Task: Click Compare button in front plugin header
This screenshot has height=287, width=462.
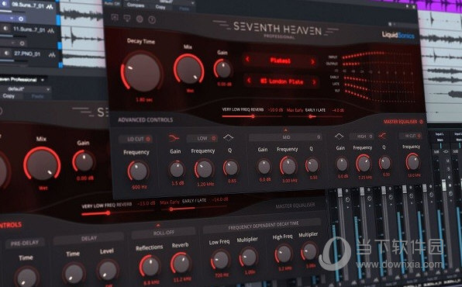Action: pyautogui.click(x=136, y=5)
